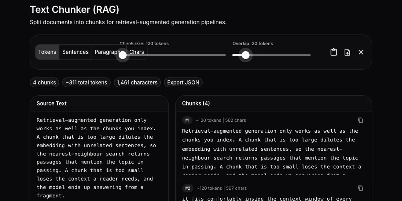This screenshot has height=201, width=402.
Task: Click the 'Chunks (4)' panel heading
Action: (x=196, y=104)
